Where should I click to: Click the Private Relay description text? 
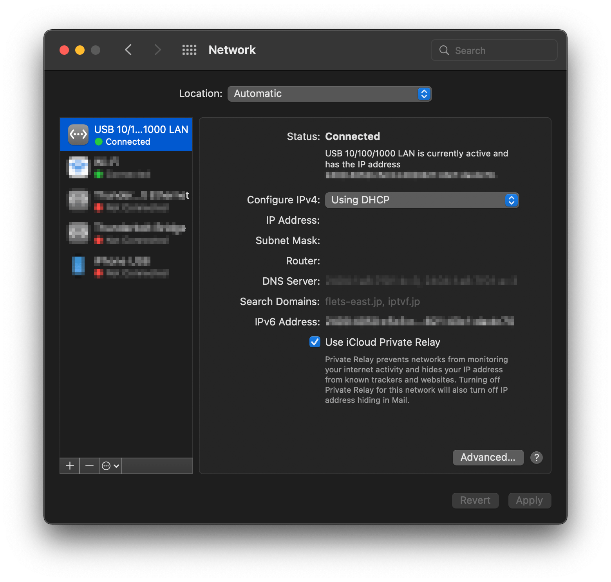tap(416, 380)
